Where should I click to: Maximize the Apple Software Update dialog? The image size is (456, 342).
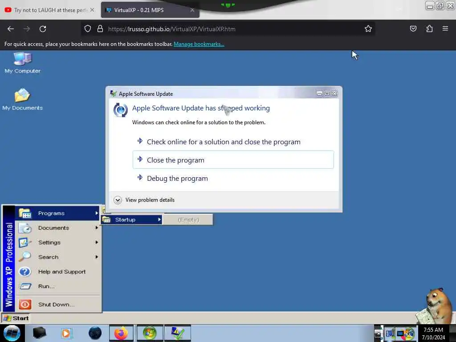tap(327, 94)
